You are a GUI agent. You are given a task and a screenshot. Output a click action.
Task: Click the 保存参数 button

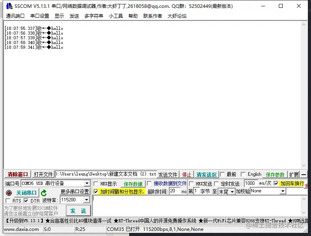[275, 175]
